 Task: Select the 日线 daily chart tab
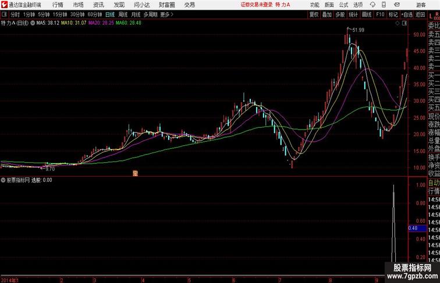[x=110, y=15]
